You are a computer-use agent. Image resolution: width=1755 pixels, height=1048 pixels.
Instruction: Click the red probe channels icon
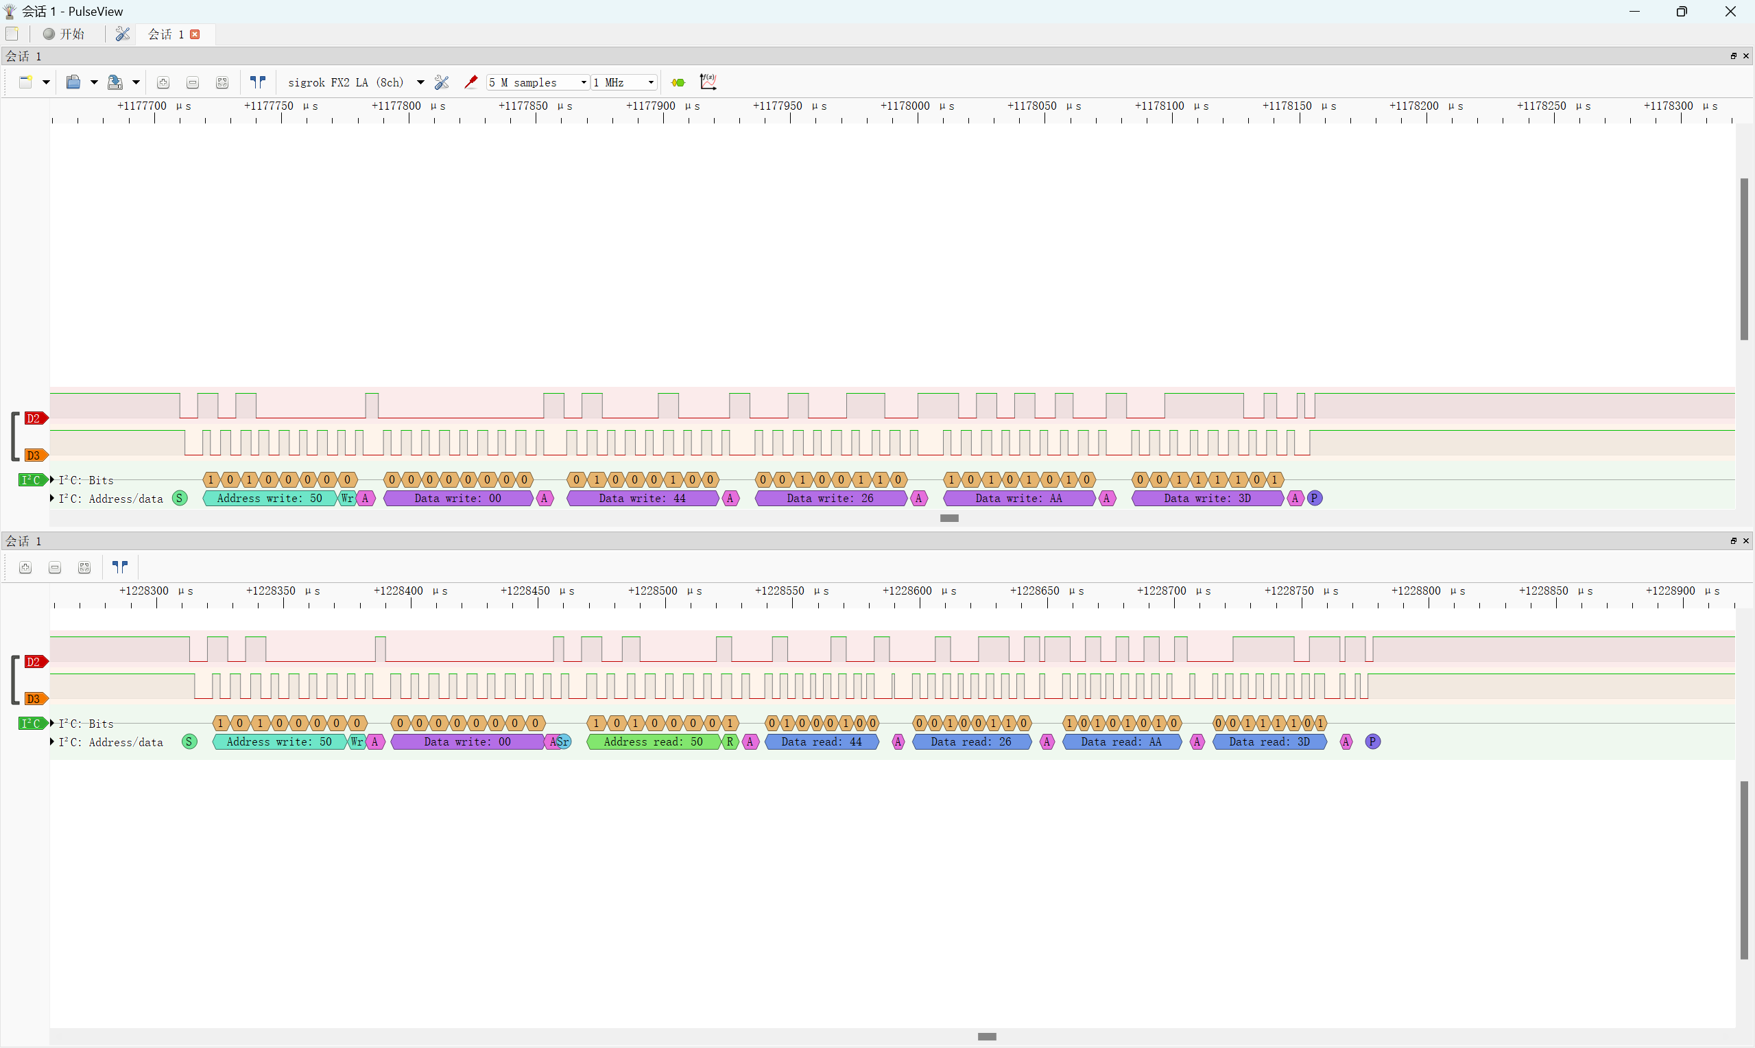point(471,82)
